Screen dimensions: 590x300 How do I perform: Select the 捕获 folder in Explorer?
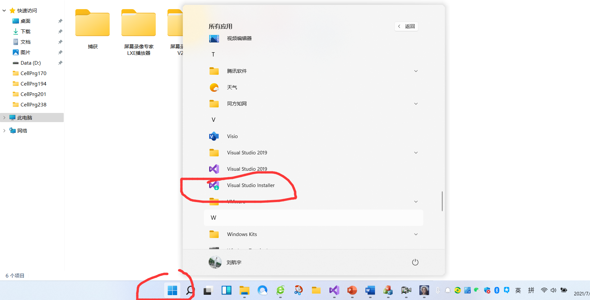click(93, 29)
